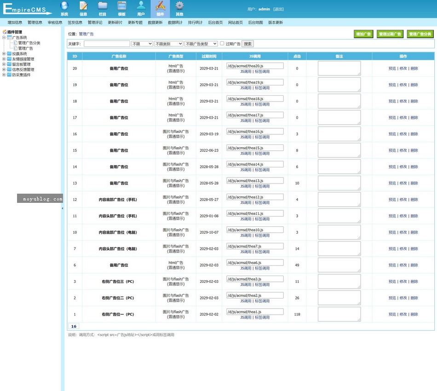Collapse the left sidebar with the arrow handle
The width and height of the screenshot is (437, 391).
(63, 208)
